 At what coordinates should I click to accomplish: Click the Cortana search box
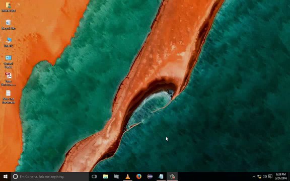click(50, 176)
